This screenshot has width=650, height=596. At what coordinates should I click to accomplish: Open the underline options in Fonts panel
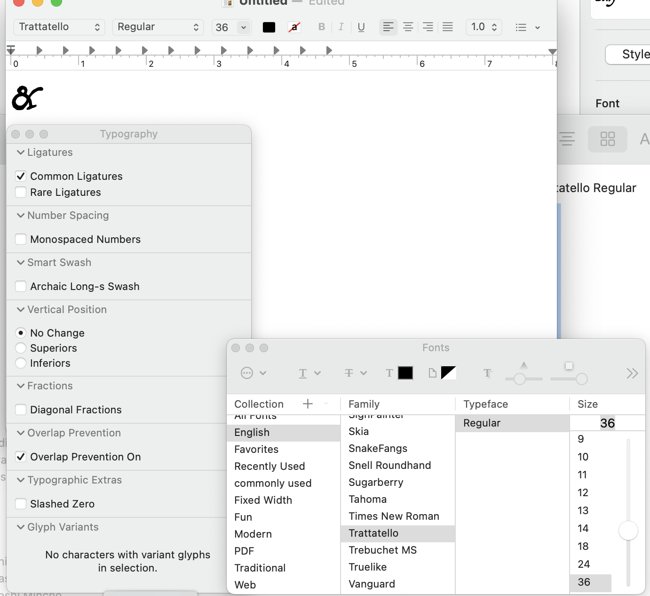coord(310,373)
